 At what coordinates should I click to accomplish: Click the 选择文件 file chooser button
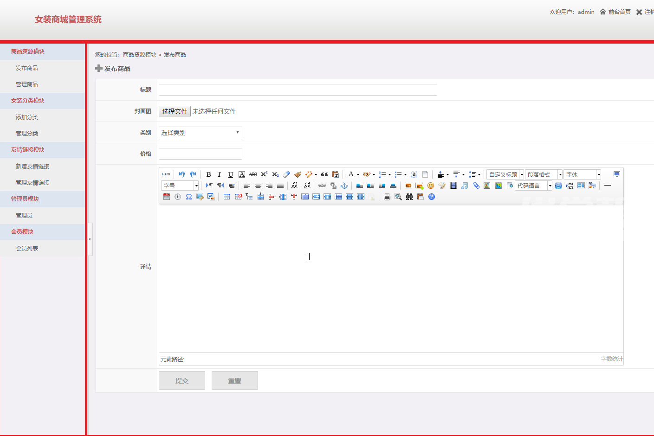click(175, 111)
